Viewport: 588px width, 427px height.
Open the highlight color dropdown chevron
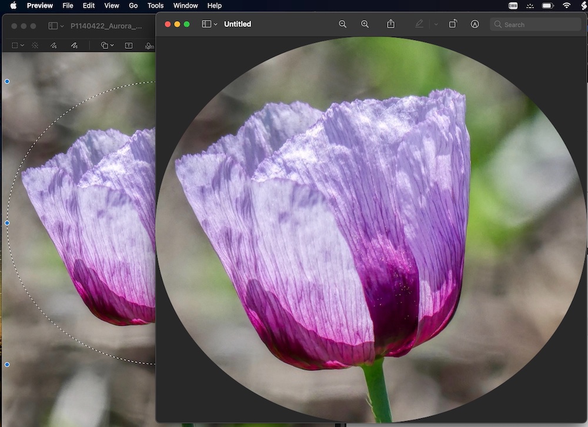coord(436,24)
